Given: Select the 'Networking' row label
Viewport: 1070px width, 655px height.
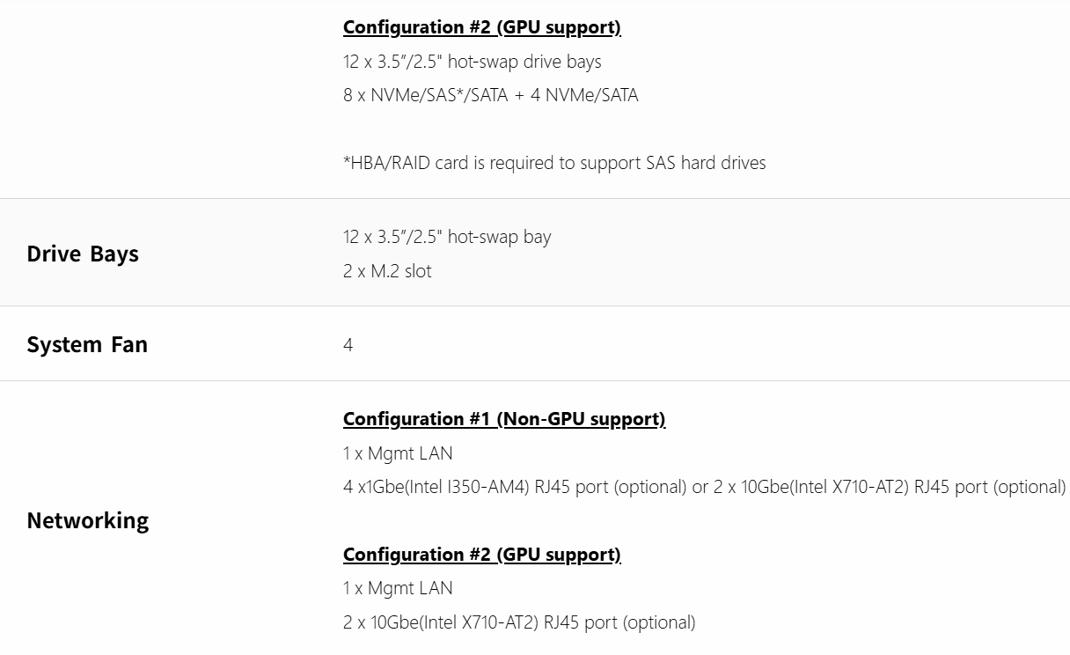Looking at the screenshot, I should (x=87, y=520).
